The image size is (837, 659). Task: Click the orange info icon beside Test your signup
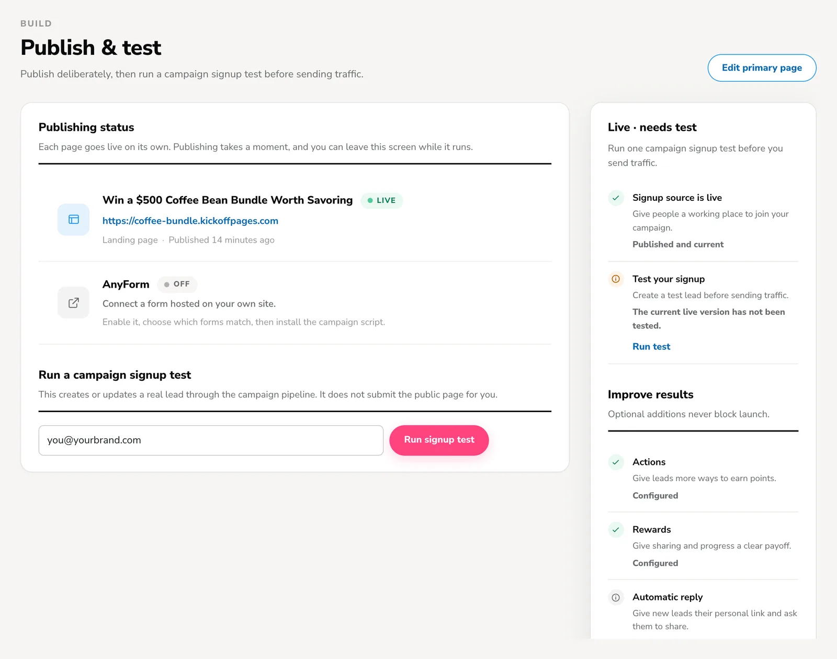[616, 279]
